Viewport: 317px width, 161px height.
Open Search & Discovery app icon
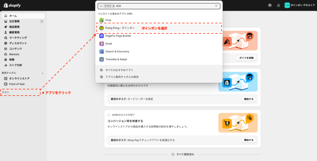pos(101,51)
